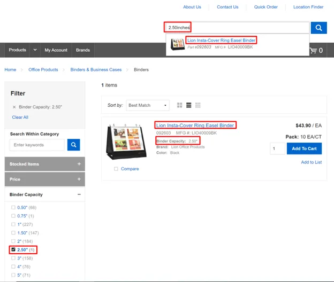Click the 1 items result count
Viewport: 334px width, 282px height.
[x=109, y=85]
